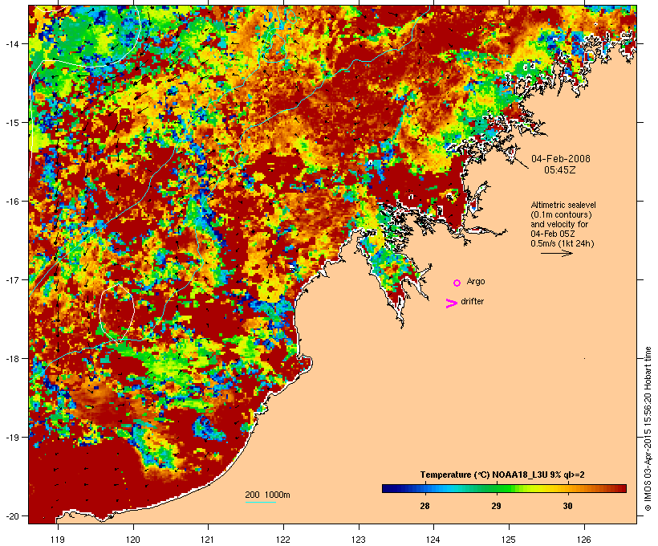The image size is (658, 546).
Task: Click the '04-Feb-2008' date label
Action: [561, 159]
